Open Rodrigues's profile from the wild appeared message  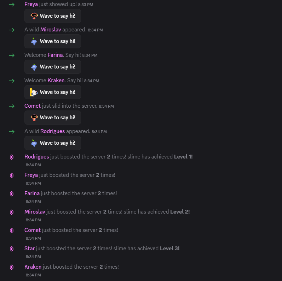pyautogui.click(x=52, y=131)
